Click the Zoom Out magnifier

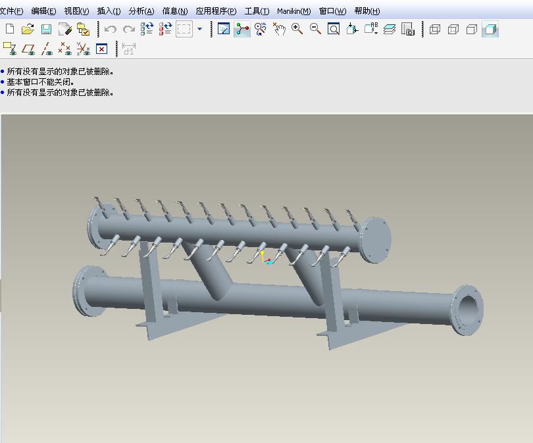[x=315, y=29]
